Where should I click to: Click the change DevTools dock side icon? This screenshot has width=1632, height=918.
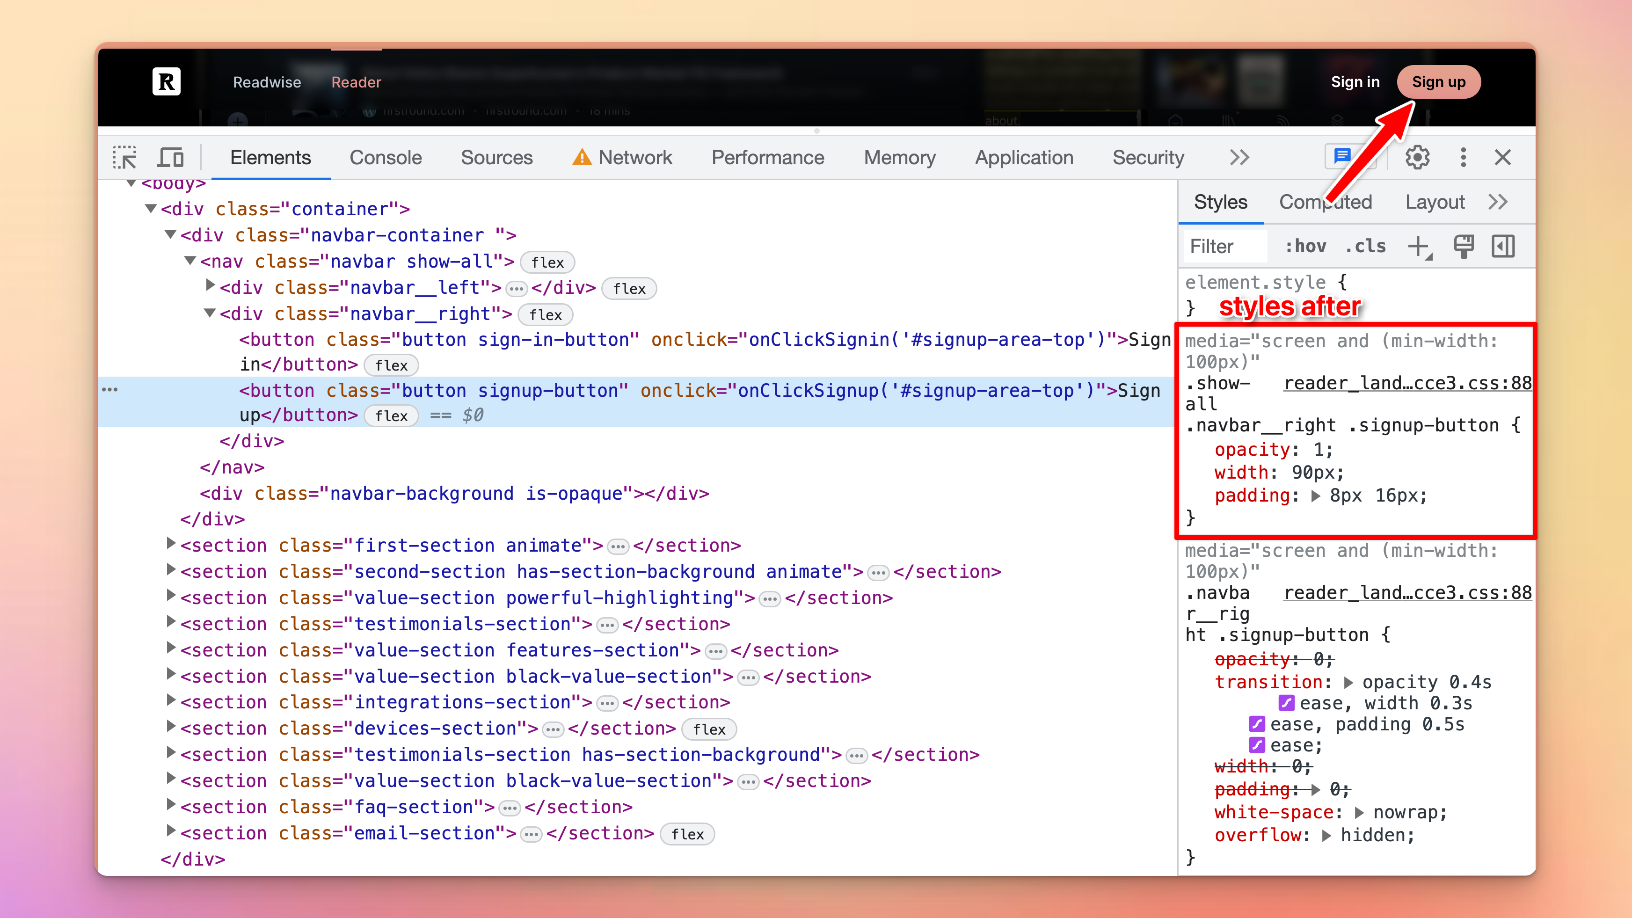point(1503,247)
